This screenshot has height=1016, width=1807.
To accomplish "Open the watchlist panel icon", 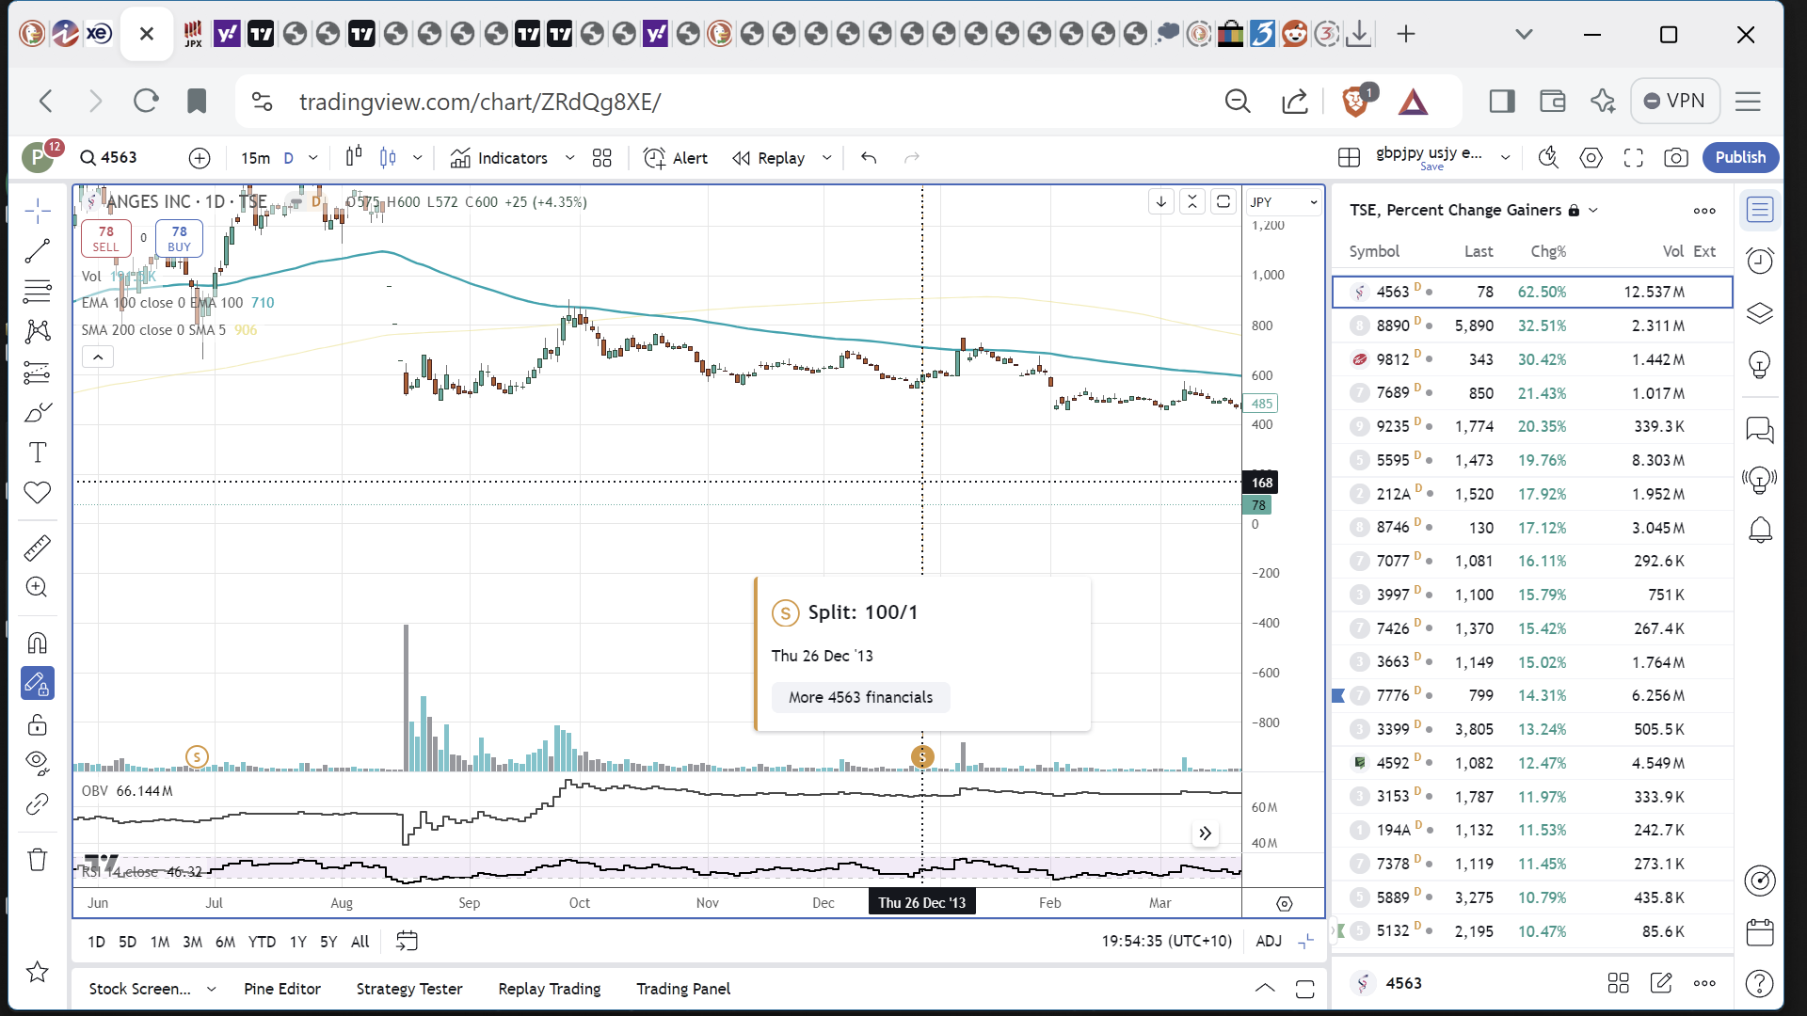I will tap(1760, 210).
